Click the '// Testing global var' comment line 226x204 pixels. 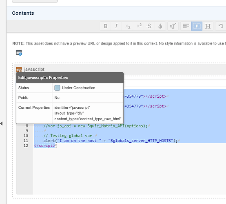(68, 136)
